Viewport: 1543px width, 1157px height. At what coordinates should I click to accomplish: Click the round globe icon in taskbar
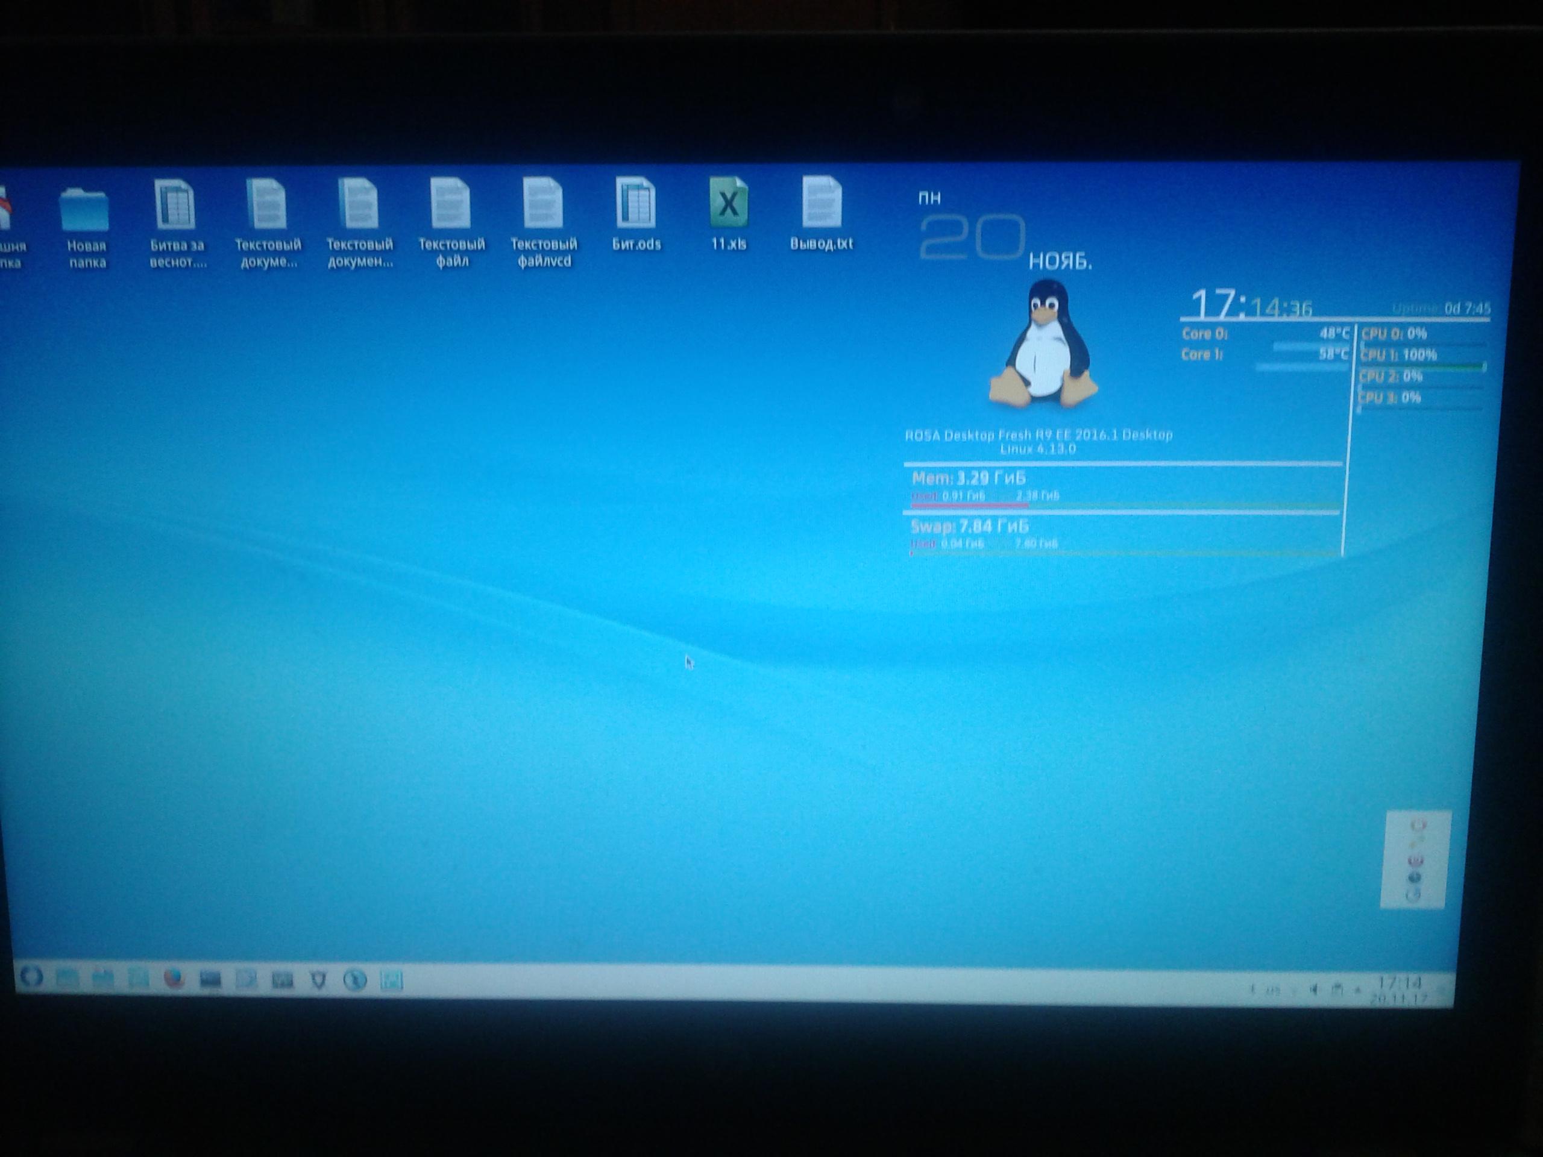pyautogui.click(x=355, y=981)
